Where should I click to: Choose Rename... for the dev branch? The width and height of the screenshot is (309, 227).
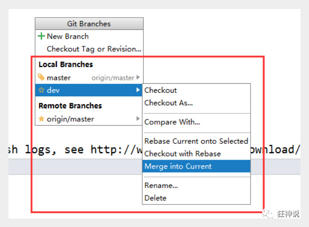[196, 186]
